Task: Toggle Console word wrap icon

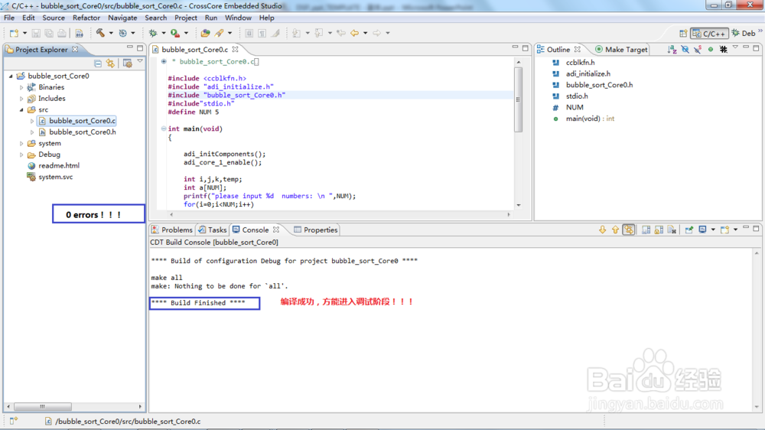Action: click(x=646, y=230)
